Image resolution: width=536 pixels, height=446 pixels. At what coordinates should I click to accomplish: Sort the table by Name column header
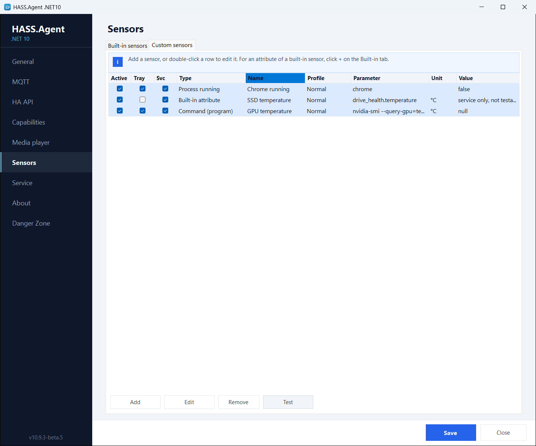pos(275,78)
